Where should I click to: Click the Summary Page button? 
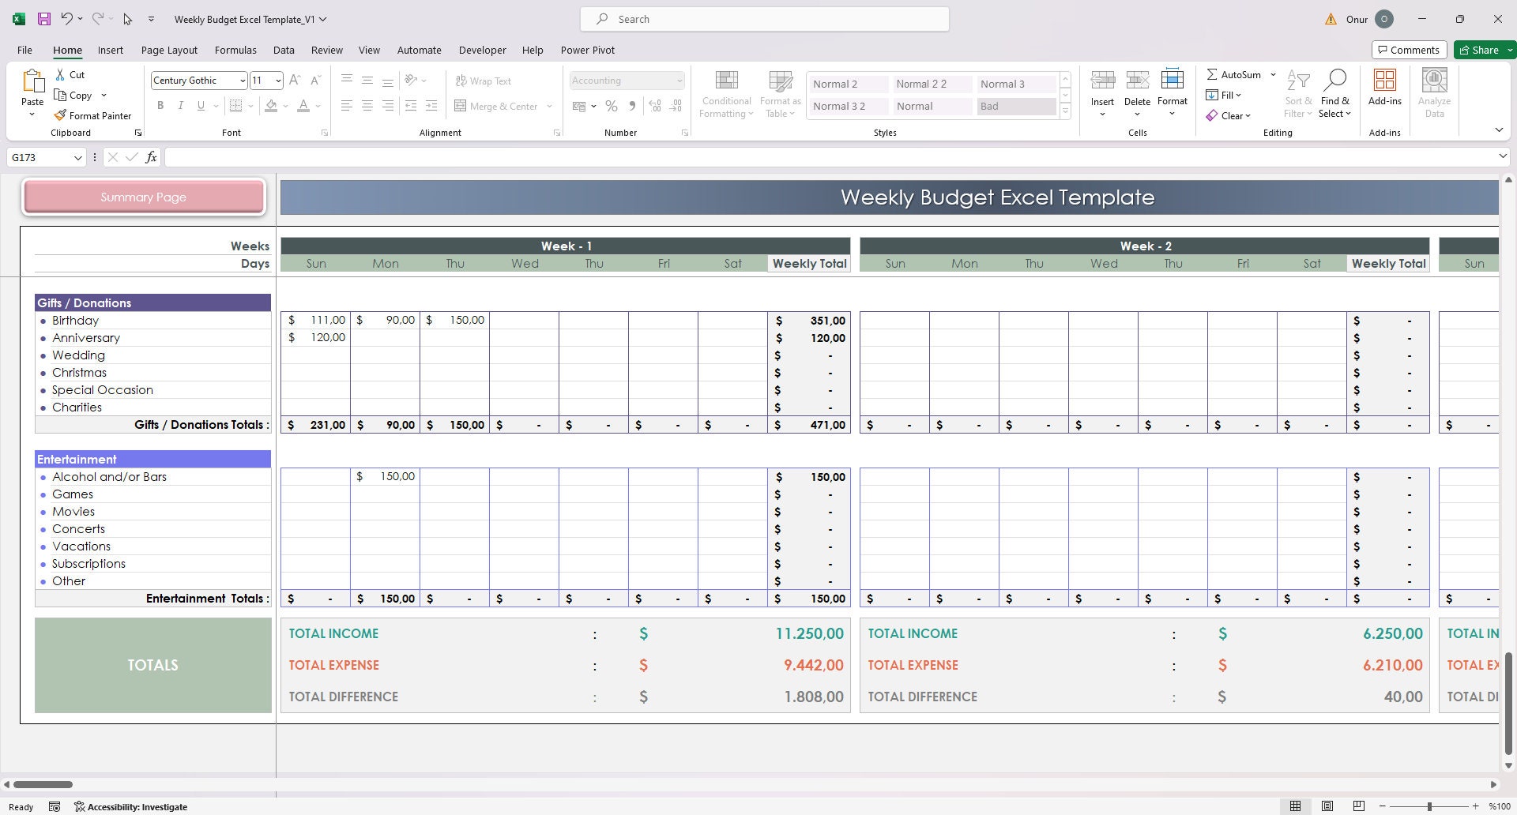144,197
